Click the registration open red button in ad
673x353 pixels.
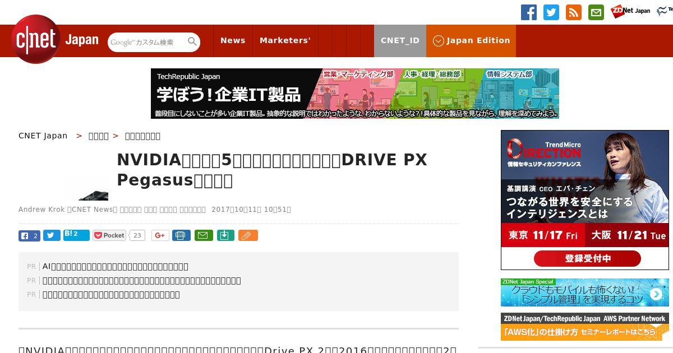(x=587, y=258)
